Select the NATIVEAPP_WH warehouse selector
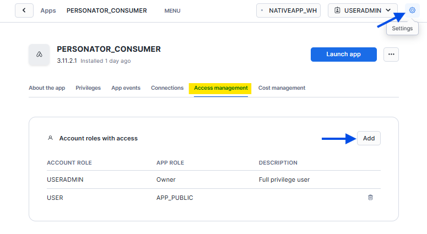The width and height of the screenshot is (427, 234). tap(288, 10)
